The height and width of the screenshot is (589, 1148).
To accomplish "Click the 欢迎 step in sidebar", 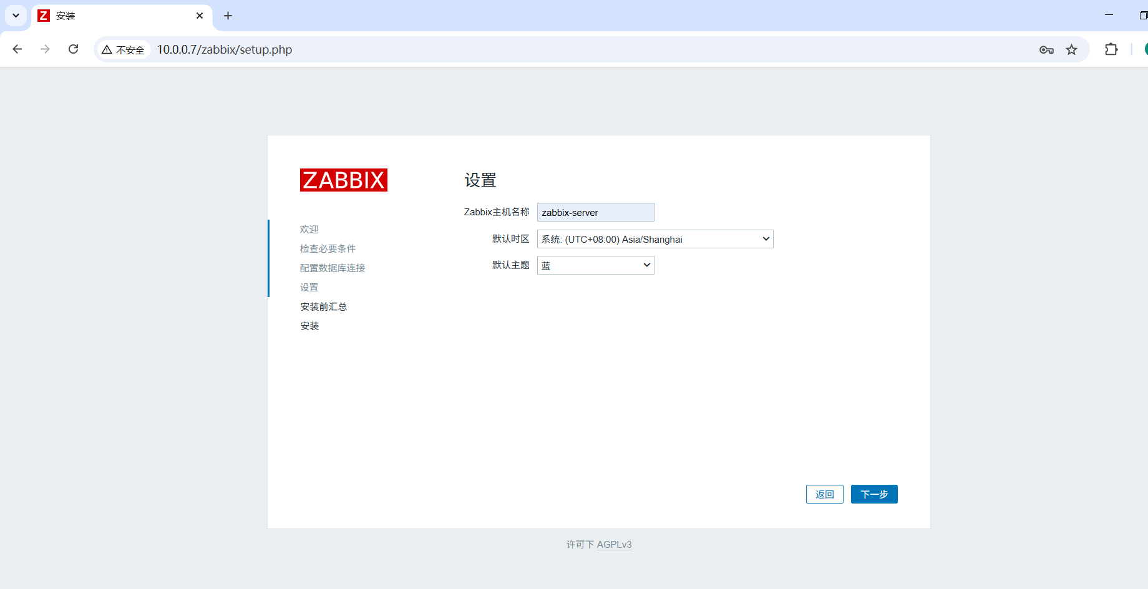I will pyautogui.click(x=309, y=229).
